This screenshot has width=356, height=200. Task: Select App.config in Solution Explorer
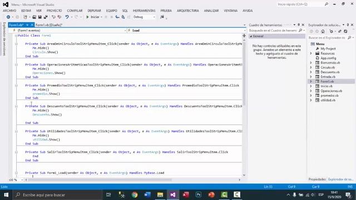[328, 58]
